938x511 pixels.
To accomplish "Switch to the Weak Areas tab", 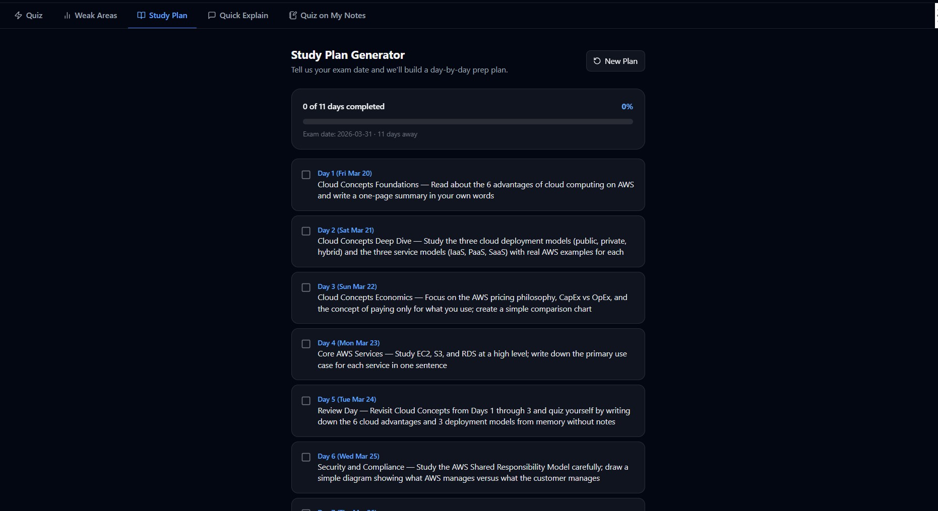I will [x=90, y=16].
